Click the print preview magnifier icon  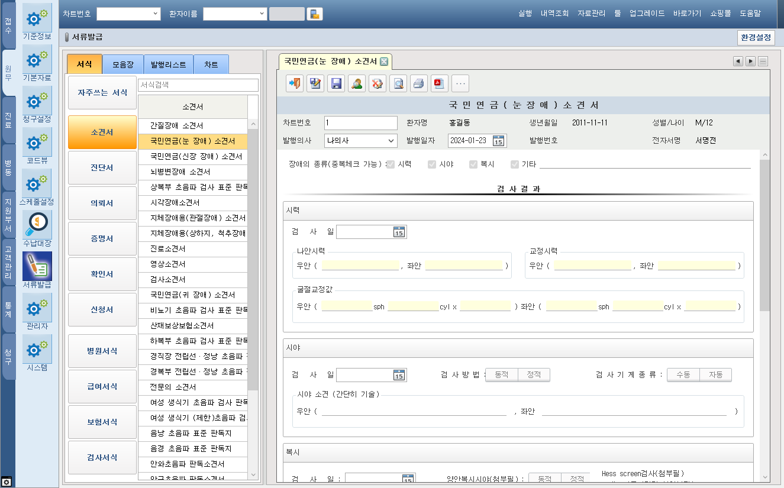pyautogui.click(x=398, y=83)
